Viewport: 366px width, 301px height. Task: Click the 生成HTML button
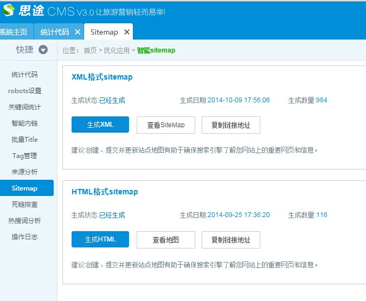pos(100,239)
